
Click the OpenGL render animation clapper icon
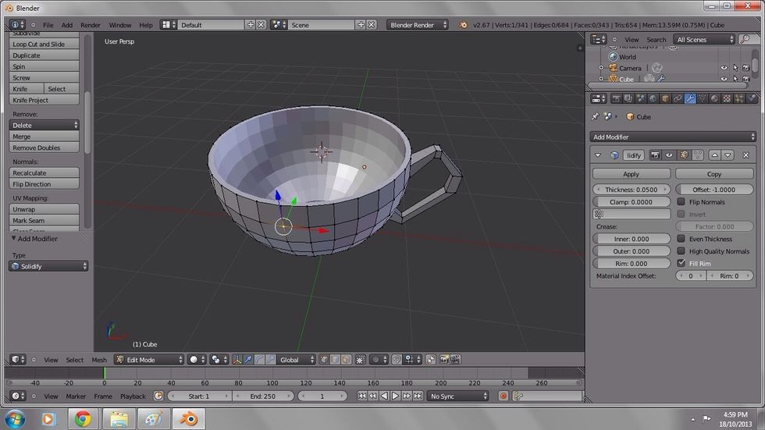(455, 360)
